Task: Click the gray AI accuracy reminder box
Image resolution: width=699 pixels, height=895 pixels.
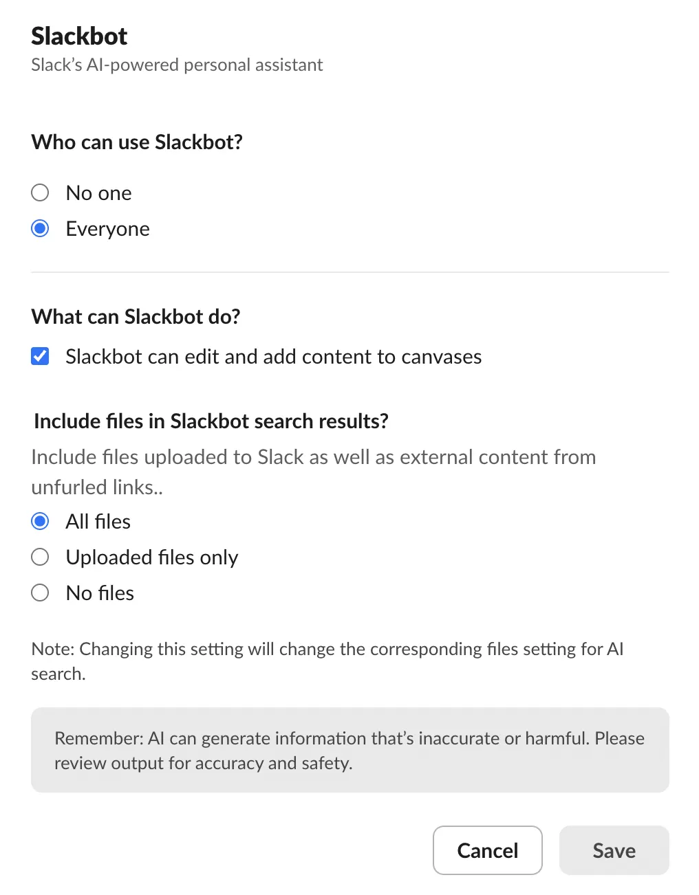Action: point(349,750)
